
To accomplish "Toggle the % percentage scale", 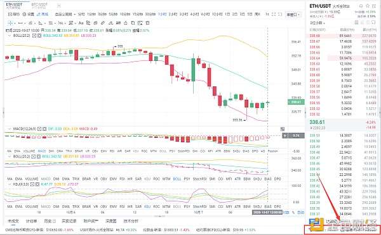I will pyautogui.click(x=293, y=212).
